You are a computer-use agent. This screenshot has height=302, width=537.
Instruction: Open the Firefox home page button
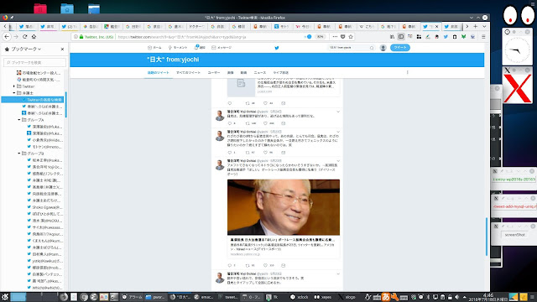tap(34, 37)
